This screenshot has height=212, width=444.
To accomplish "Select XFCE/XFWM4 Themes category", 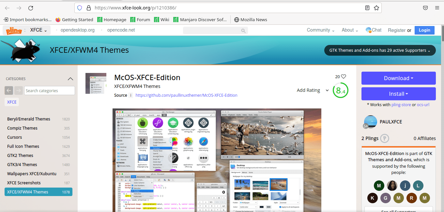I will tap(38, 192).
